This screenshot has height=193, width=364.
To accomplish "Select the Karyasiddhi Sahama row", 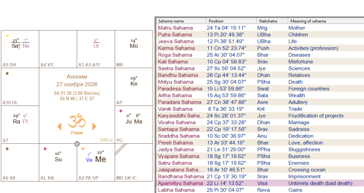I will pos(260,116).
